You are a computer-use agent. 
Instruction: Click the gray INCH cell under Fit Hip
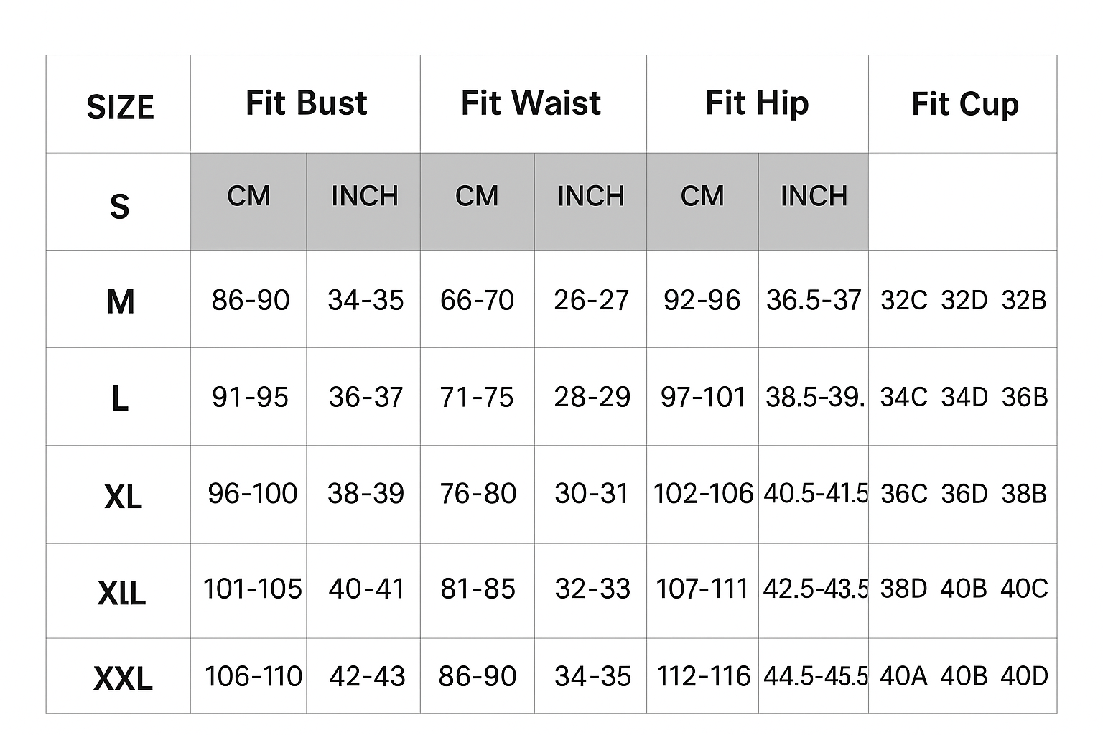814,202
